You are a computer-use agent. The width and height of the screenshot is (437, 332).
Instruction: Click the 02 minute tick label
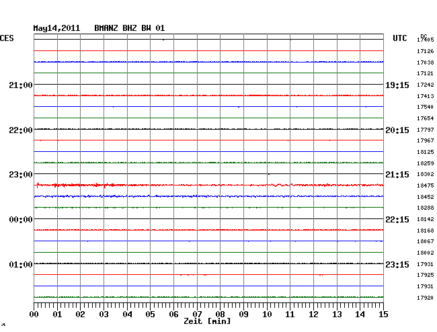click(80, 315)
